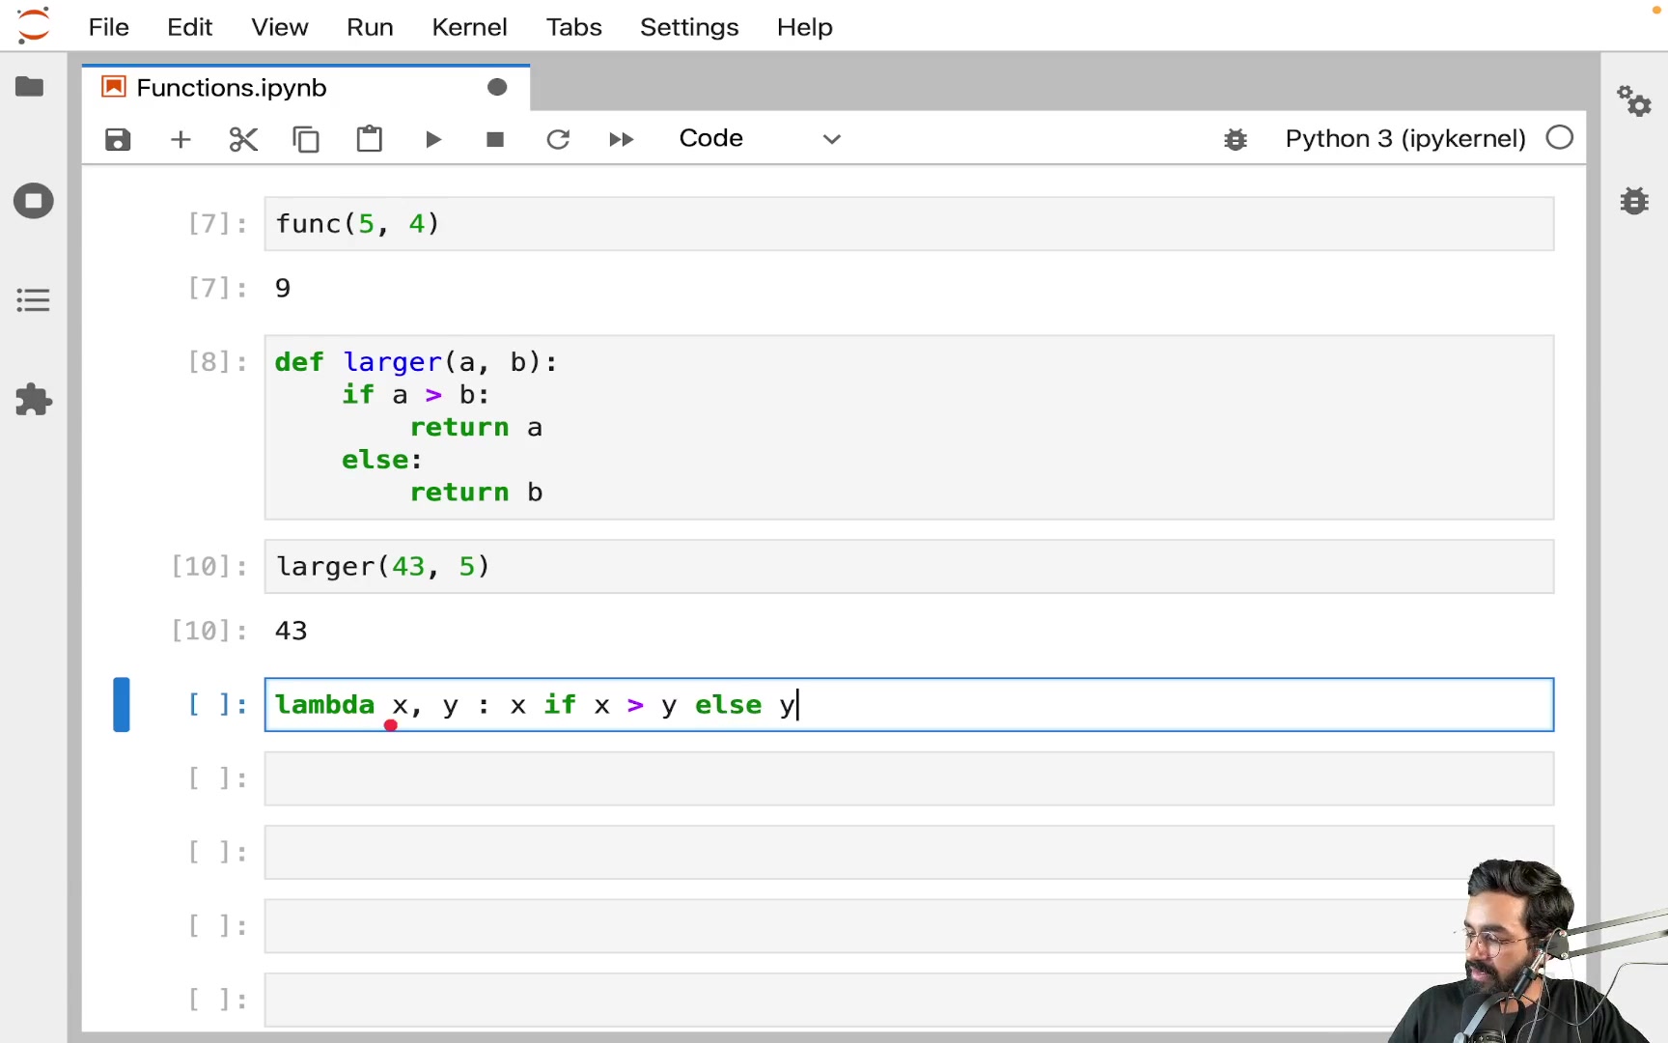Insert a new cell with the plus icon

click(x=181, y=139)
